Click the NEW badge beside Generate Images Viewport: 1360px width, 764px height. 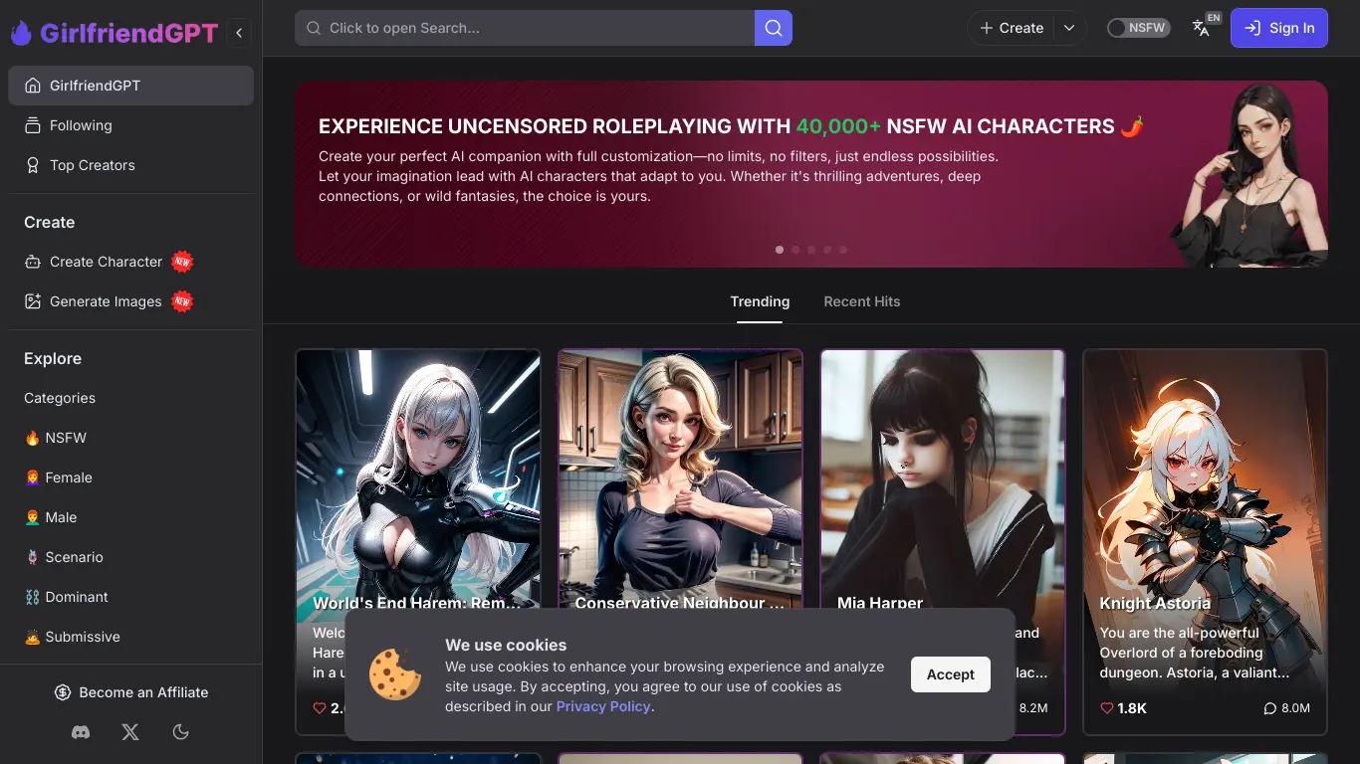[x=182, y=301]
